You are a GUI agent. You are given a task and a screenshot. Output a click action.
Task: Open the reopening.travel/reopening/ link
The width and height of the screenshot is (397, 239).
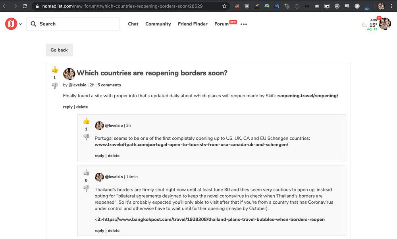coord(308,96)
